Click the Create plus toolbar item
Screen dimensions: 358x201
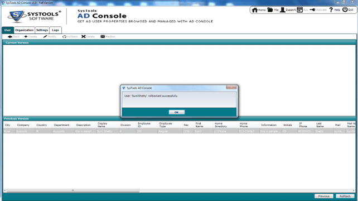(31, 37)
